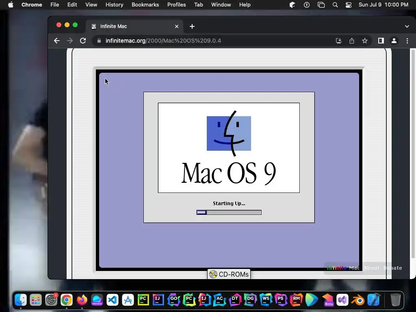Click the install app icon in address bar
Screen dimensions: 416x312
click(338, 41)
